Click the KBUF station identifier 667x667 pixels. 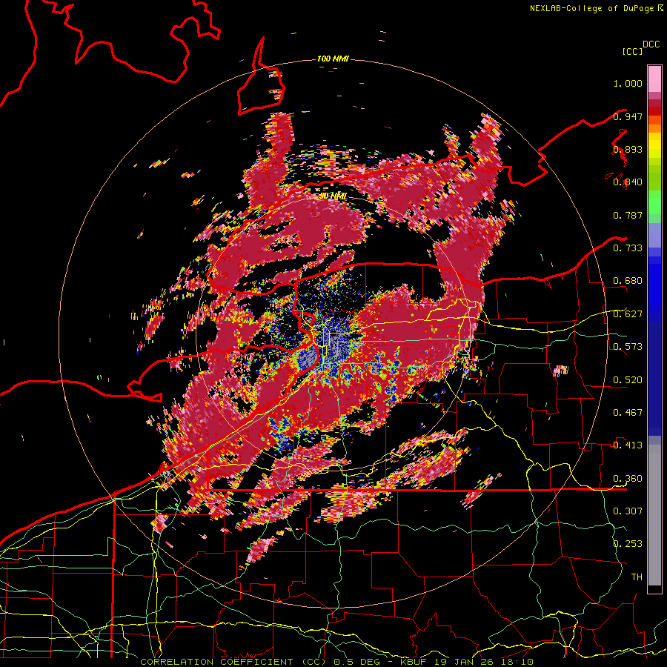click(414, 662)
